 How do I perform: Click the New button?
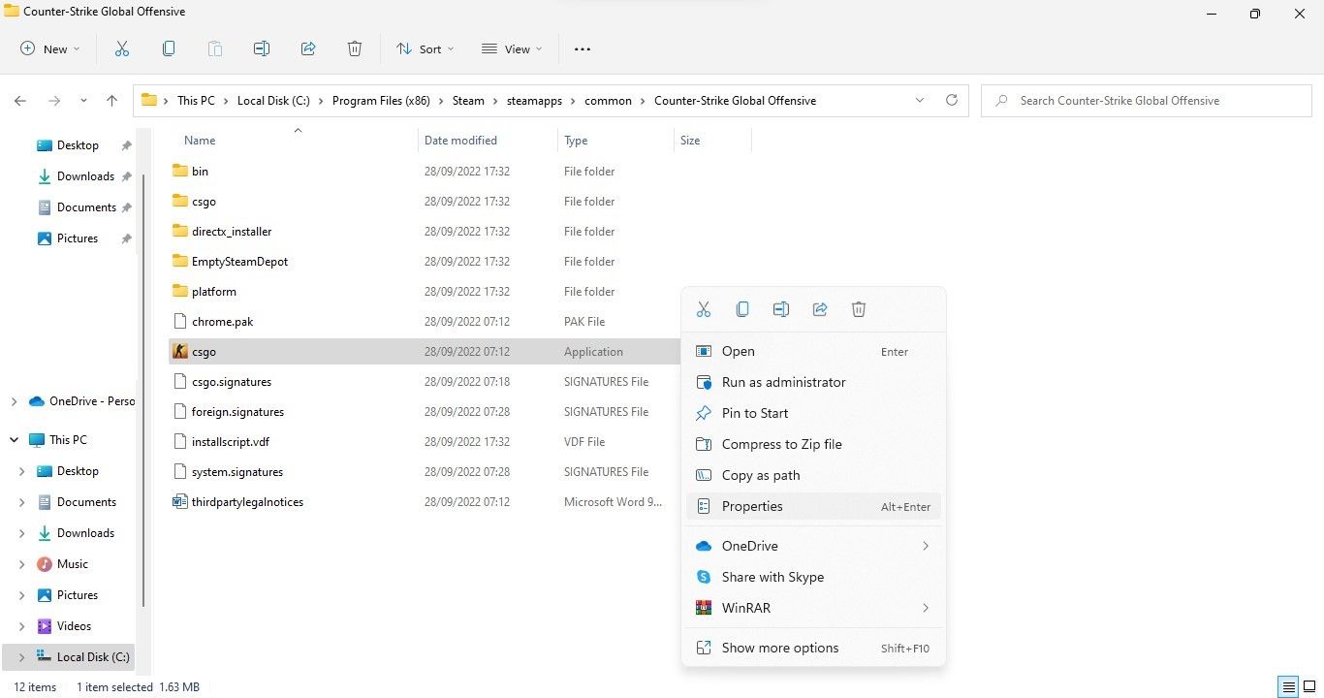pos(50,48)
